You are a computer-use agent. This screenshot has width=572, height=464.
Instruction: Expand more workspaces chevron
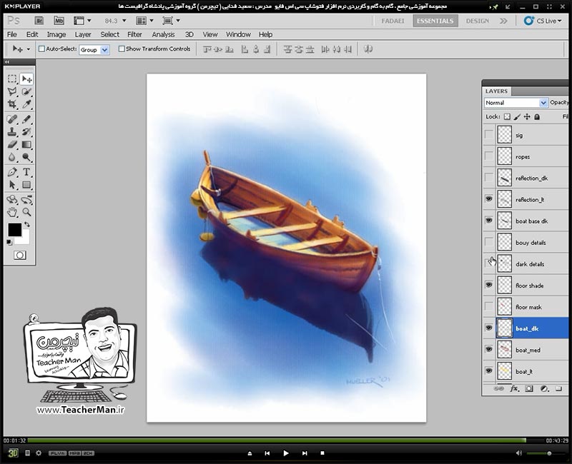point(503,21)
